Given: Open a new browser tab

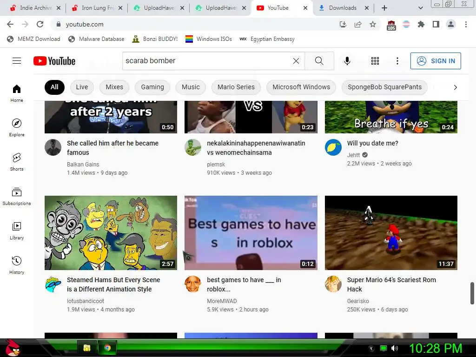Looking at the screenshot, I should point(384,8).
